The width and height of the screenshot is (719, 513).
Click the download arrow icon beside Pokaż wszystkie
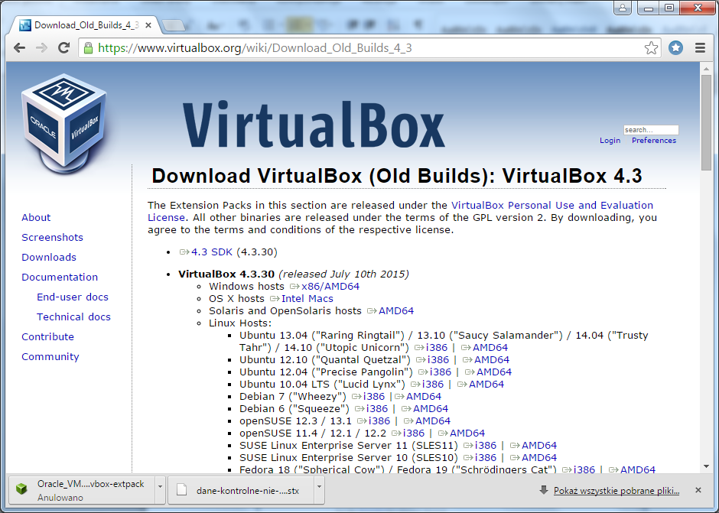544,490
